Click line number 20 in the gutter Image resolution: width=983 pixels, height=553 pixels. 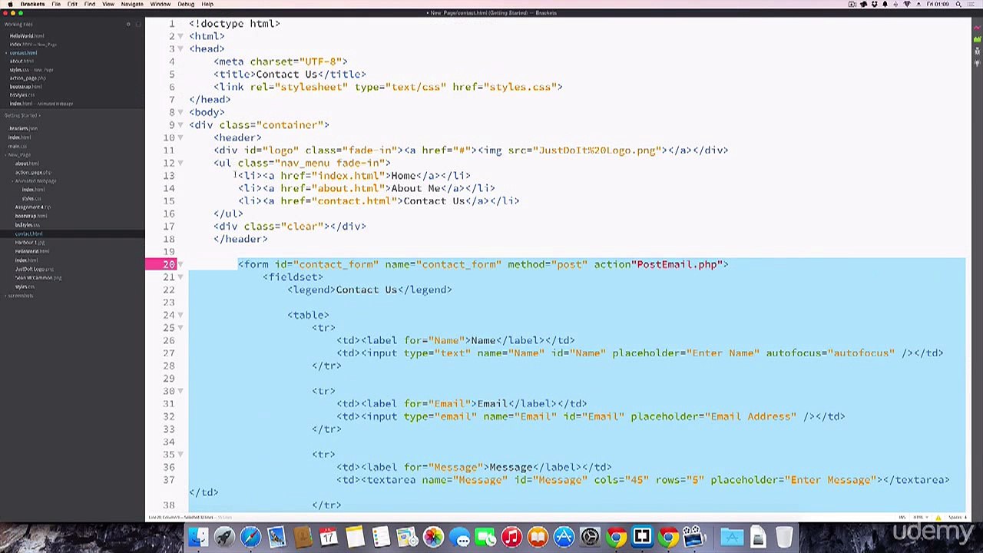[x=169, y=264]
